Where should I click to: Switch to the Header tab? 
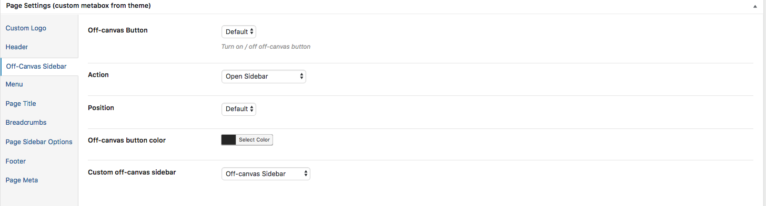coord(17,47)
